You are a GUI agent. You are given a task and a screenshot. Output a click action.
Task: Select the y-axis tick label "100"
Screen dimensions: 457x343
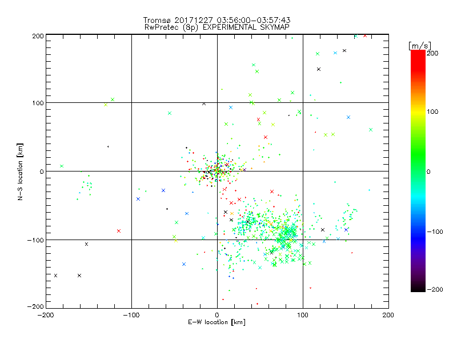tap(38, 103)
